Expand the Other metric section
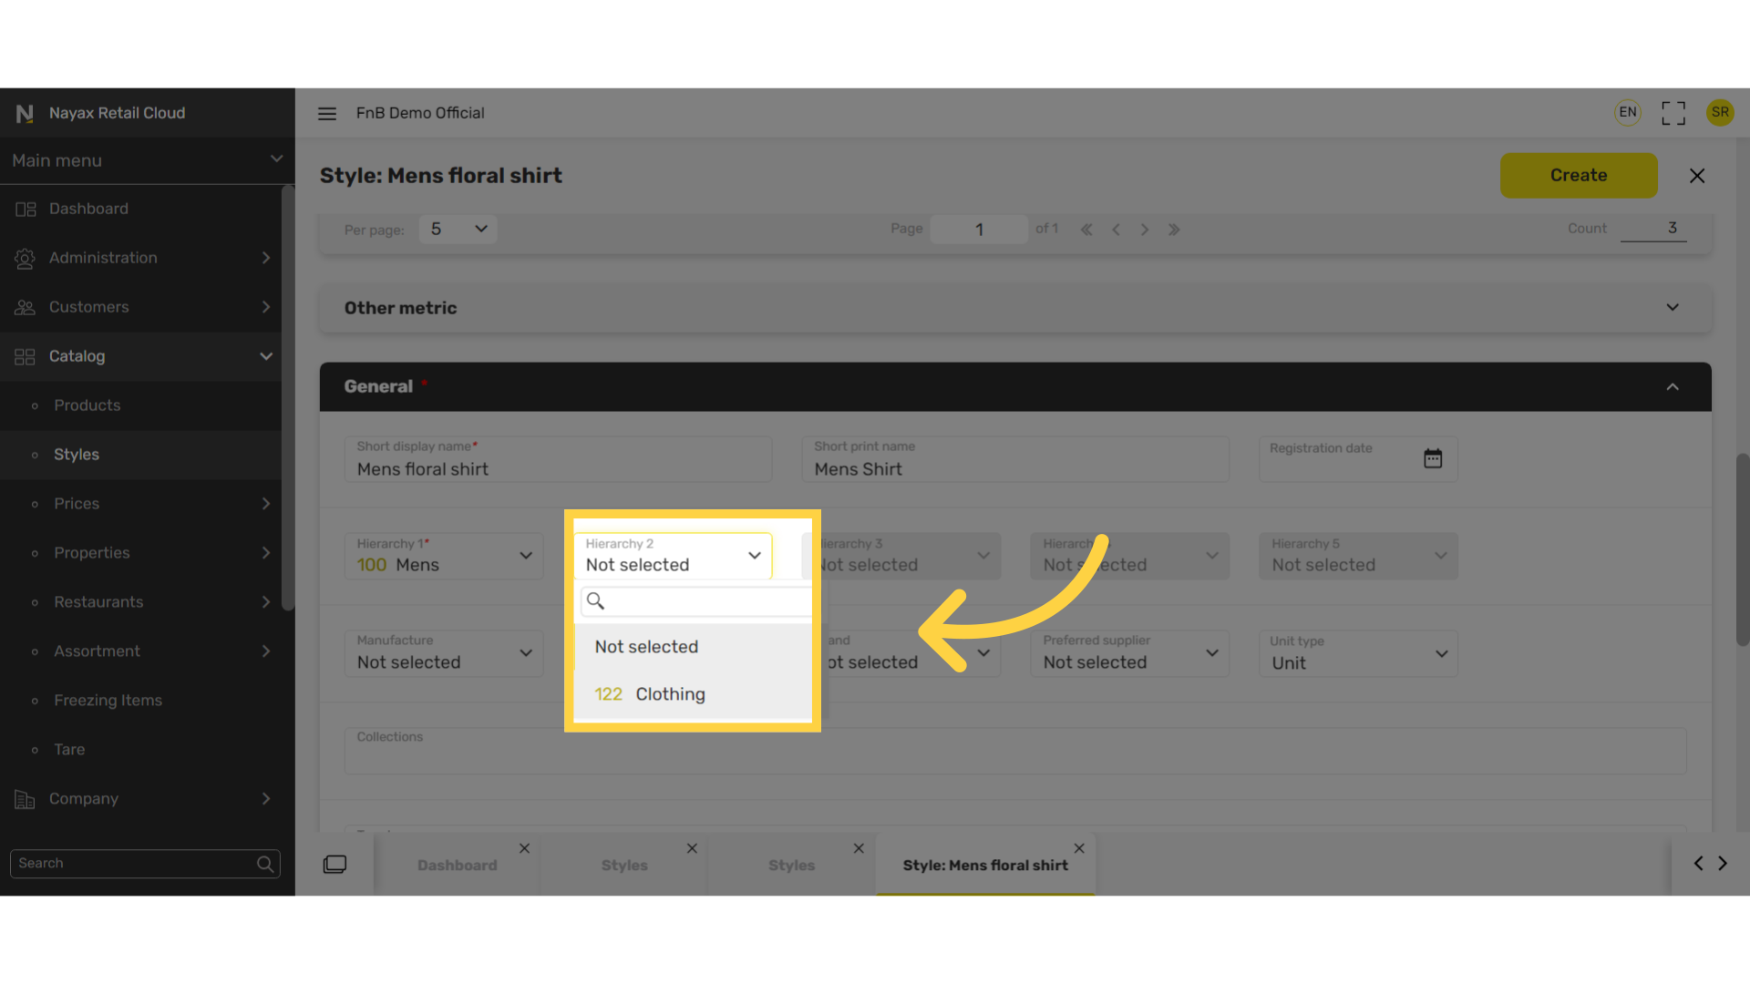 1672,308
